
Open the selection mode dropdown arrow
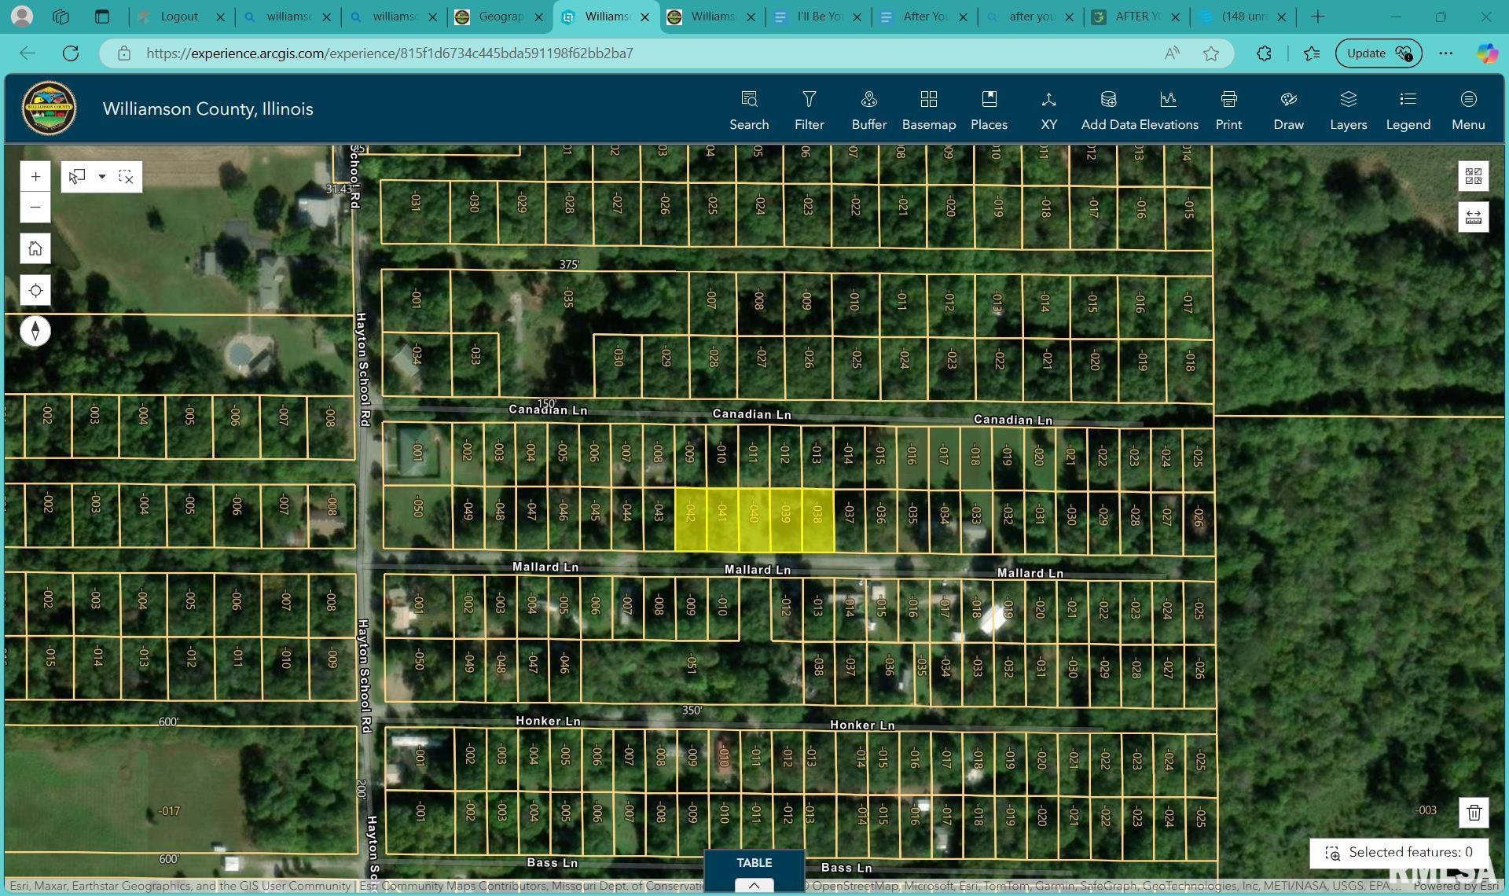[x=102, y=177]
